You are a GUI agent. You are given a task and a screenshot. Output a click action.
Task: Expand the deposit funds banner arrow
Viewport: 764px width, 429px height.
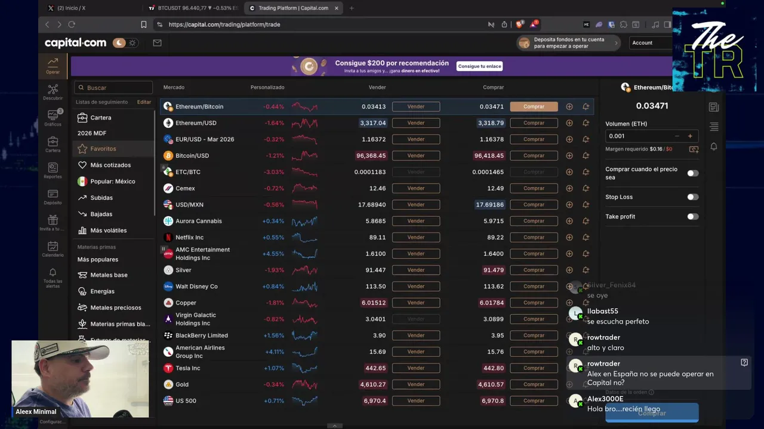point(617,43)
